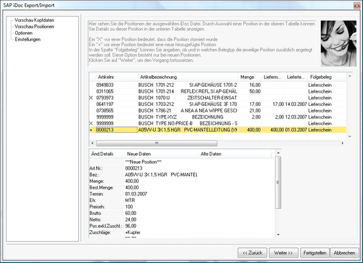Image resolution: width=363 pixels, height=263 pixels.
Task: Click the date 14.03.2007 cell
Action: pyautogui.click(x=296, y=104)
